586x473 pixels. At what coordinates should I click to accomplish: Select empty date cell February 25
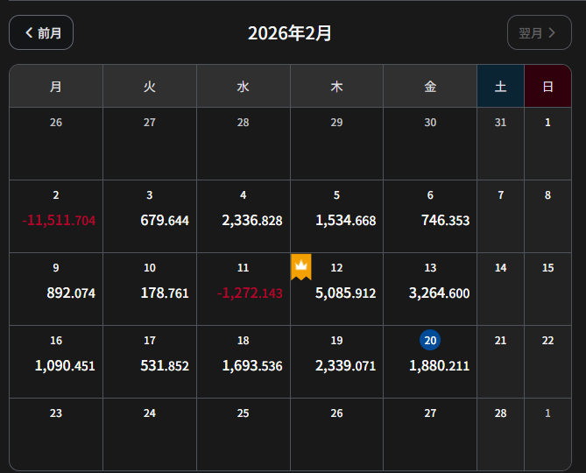[243, 434]
